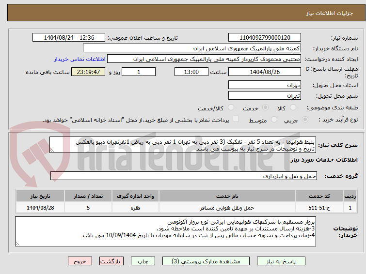Click the quantity cell showing 5
Viewport: 366px width, 274px height.
88,208
